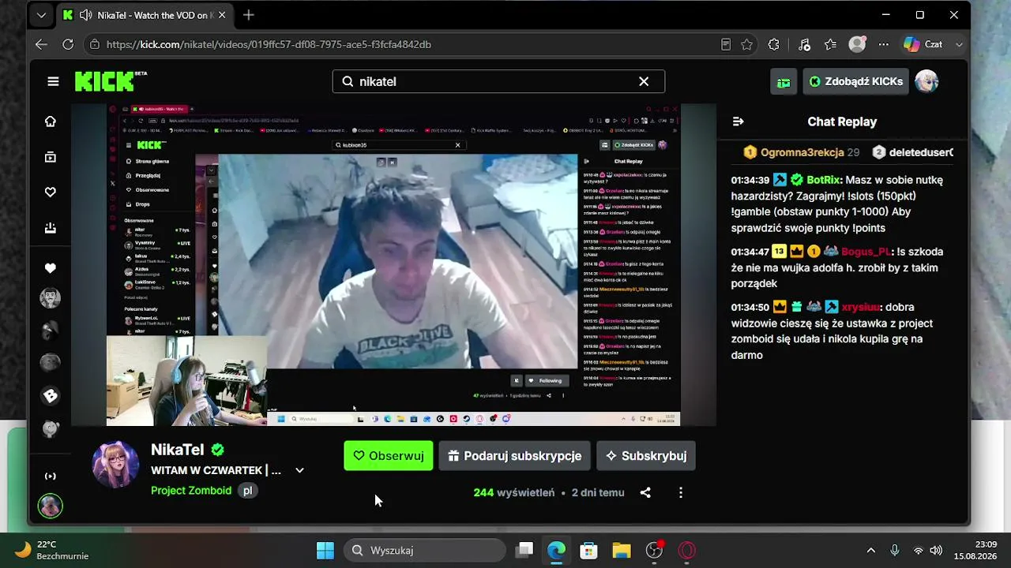Expand the stream title WITAM W CZWARTEK

(299, 470)
